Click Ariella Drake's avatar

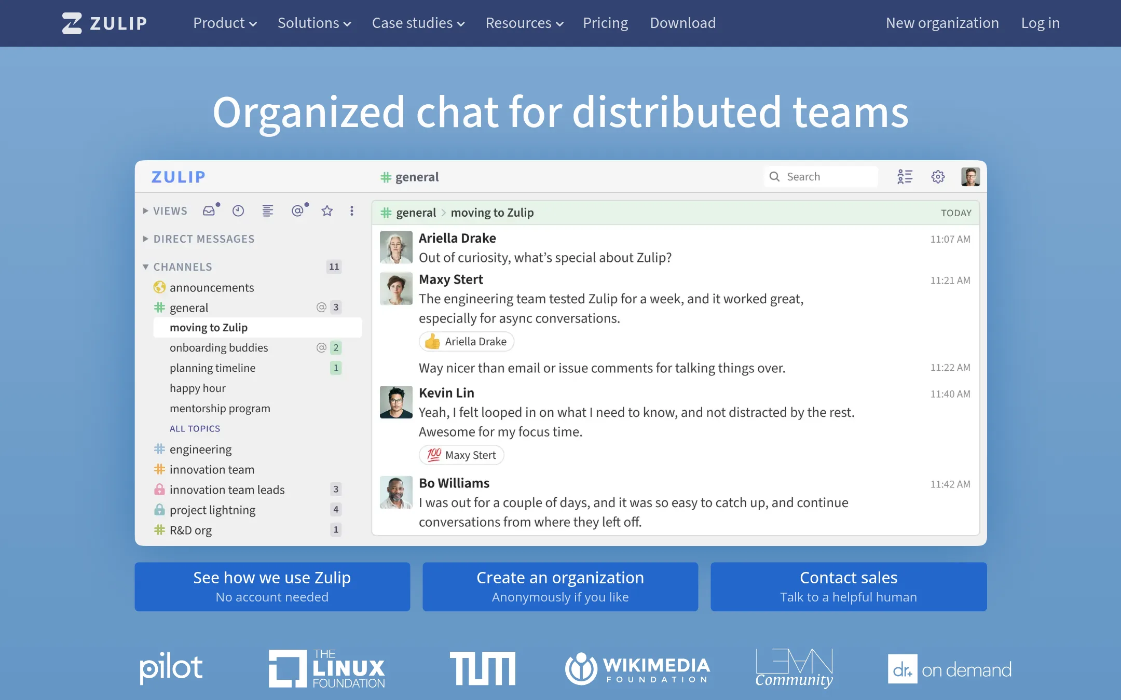click(x=396, y=247)
